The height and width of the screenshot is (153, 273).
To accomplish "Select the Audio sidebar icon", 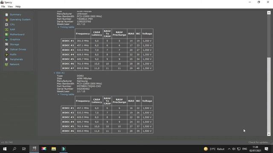I will click(6, 54).
